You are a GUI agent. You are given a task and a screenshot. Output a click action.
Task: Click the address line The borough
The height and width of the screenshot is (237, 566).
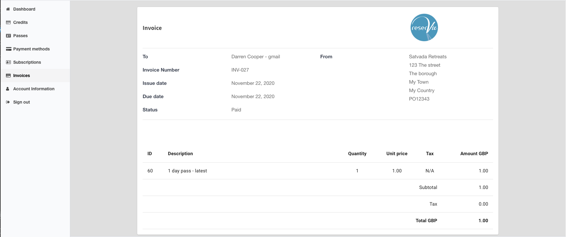(423, 74)
